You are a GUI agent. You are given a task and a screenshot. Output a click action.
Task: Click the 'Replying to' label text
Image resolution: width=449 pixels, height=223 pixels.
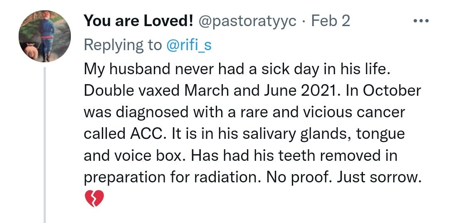click(123, 46)
